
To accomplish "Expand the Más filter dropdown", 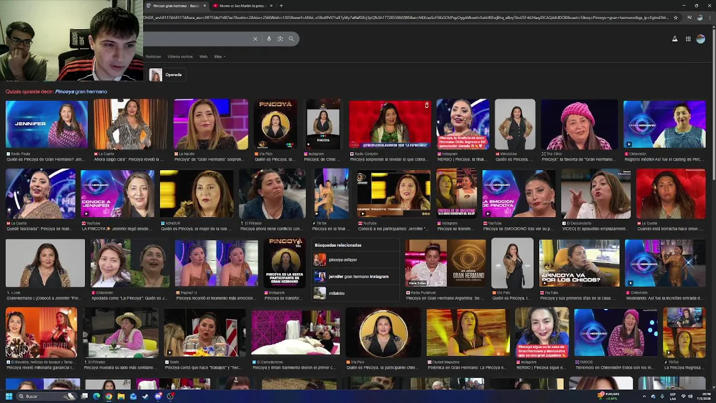I will [219, 57].
